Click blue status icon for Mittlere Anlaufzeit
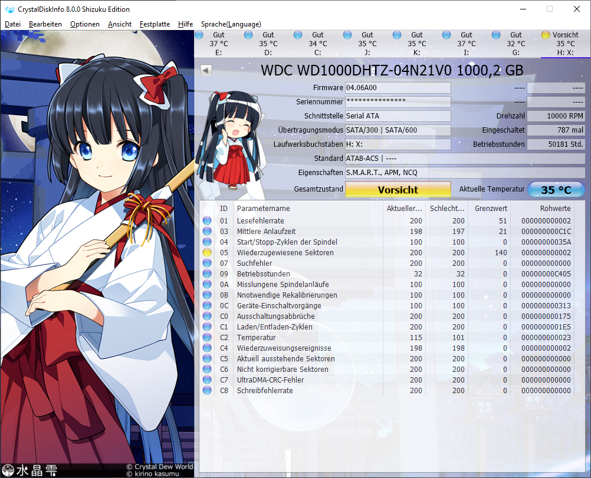This screenshot has width=591, height=478. click(x=207, y=231)
